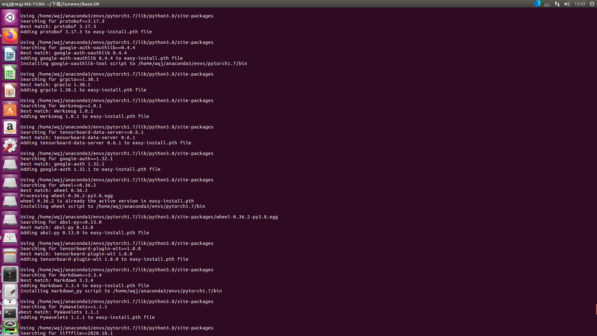Viewport: 597px width, 336px height.
Task: Open the keyboard layout indicator menu
Action: point(547,4)
